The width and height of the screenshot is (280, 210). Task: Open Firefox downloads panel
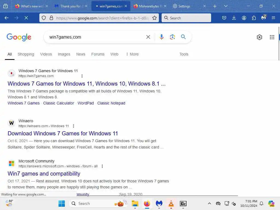234,18
